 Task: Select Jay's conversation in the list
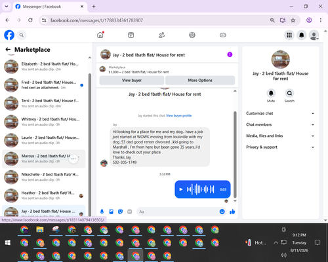point(44,211)
